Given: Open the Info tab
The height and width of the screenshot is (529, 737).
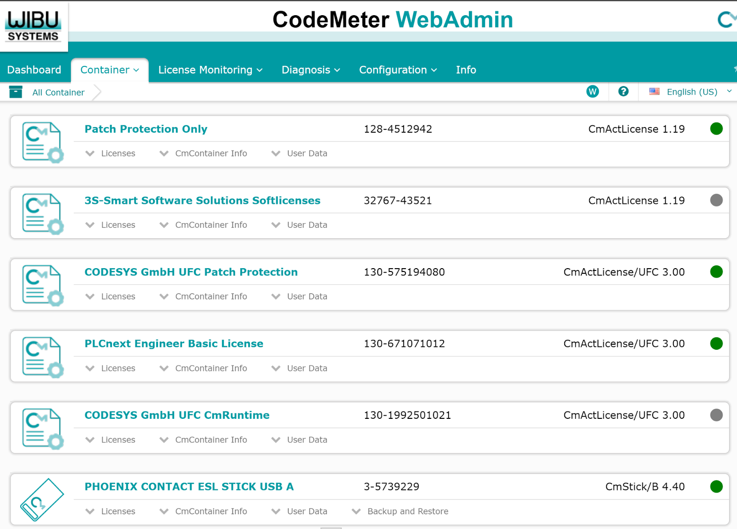Looking at the screenshot, I should click(466, 70).
